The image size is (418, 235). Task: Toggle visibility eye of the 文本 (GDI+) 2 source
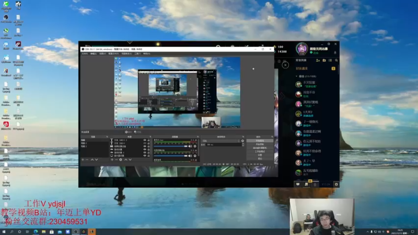pos(145,140)
